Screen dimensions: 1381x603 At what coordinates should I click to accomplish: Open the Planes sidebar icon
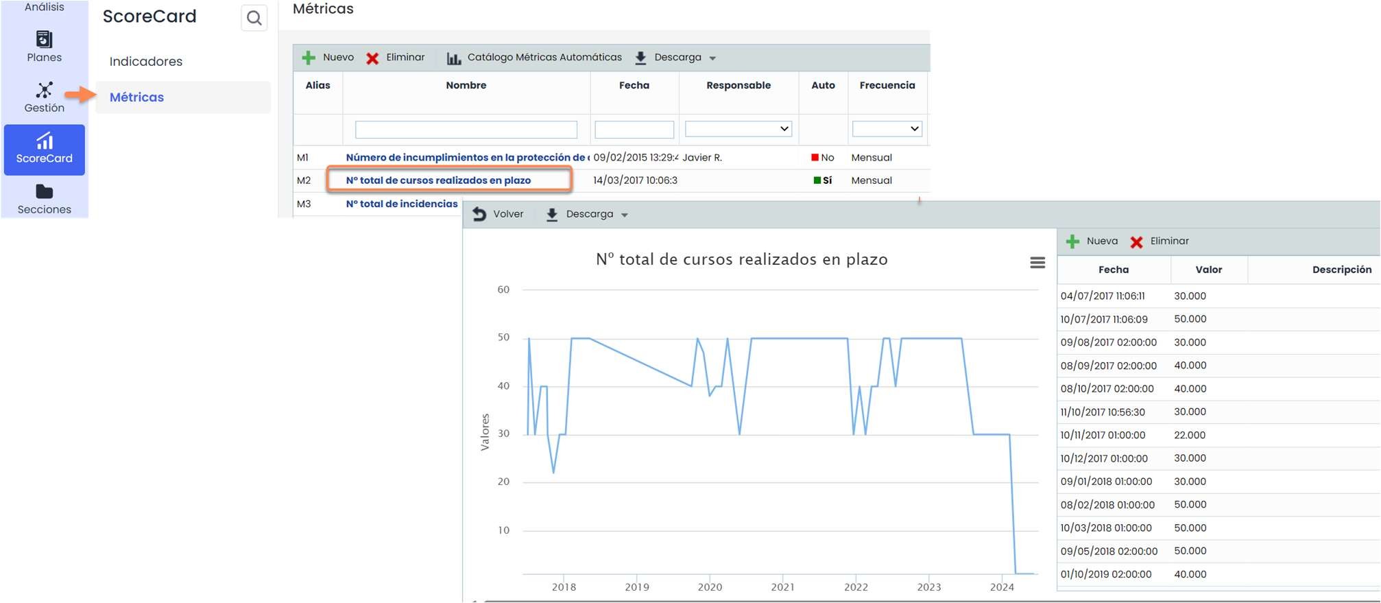pos(44,40)
